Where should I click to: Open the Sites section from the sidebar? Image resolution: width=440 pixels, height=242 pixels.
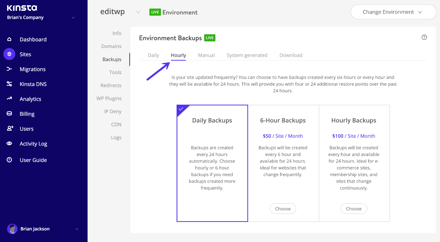click(x=9, y=54)
